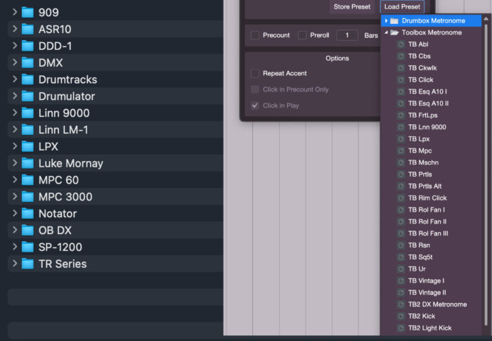
Task: Enable the Precount checkbox
Action: coord(255,35)
